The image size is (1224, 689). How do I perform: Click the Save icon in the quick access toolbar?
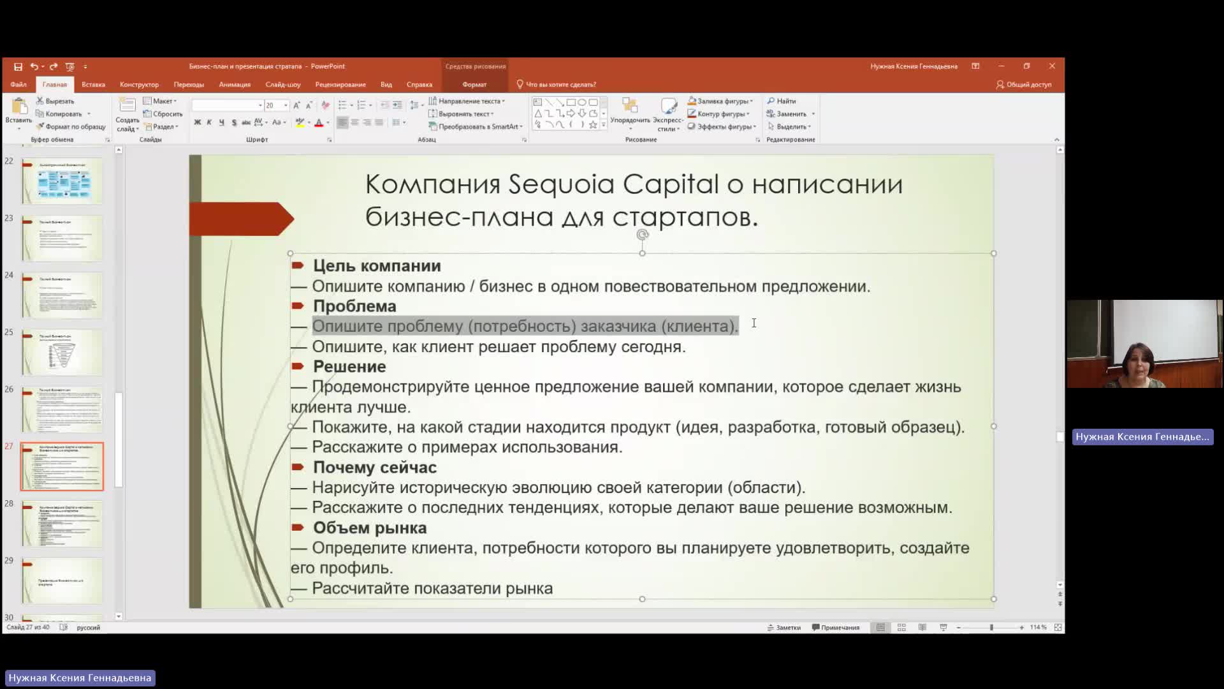coord(18,66)
